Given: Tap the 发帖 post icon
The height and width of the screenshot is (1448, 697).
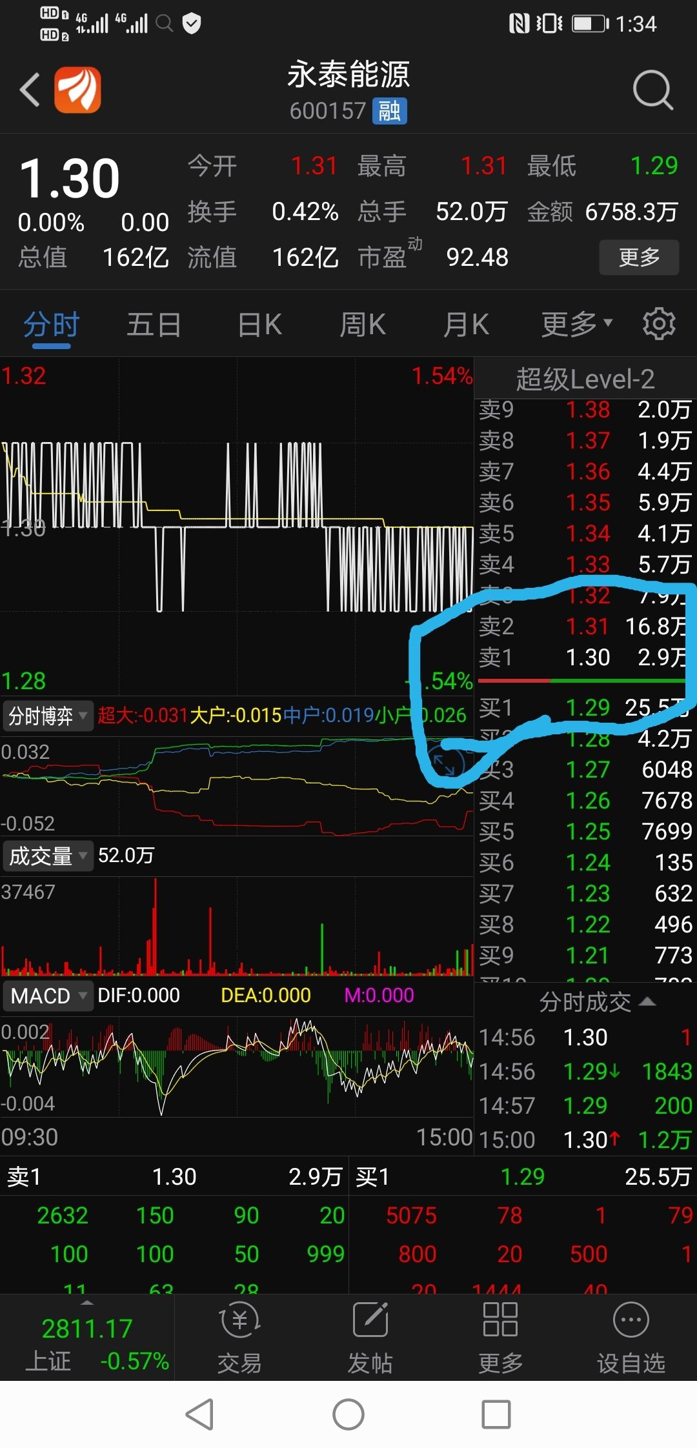Looking at the screenshot, I should click(370, 1337).
